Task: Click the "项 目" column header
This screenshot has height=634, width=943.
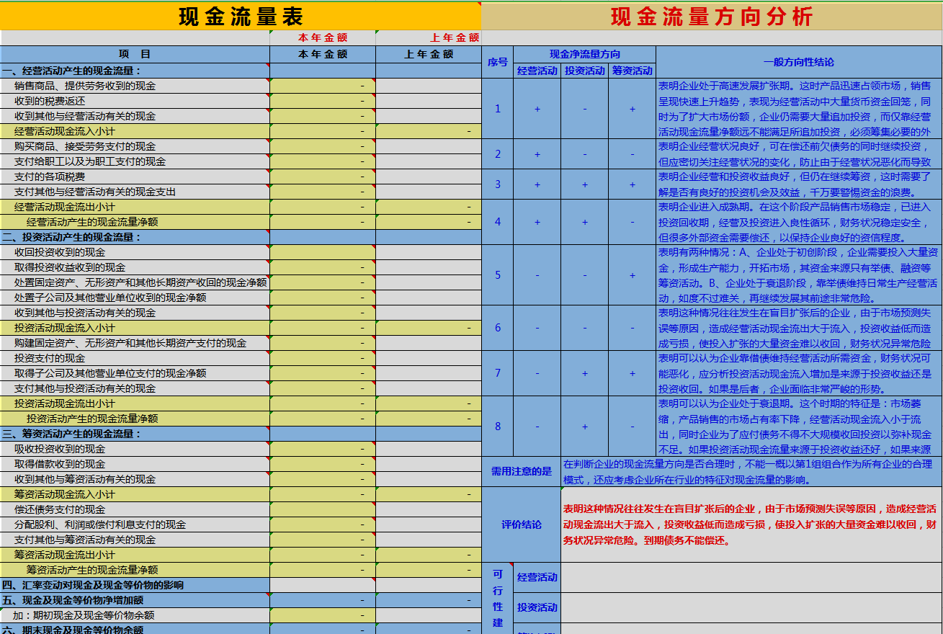Action: (x=135, y=54)
